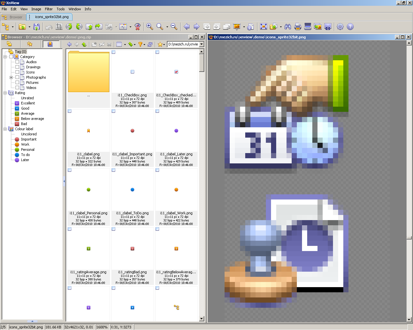Select the To do colour label
Screen dimensions: 413x330
(25, 155)
